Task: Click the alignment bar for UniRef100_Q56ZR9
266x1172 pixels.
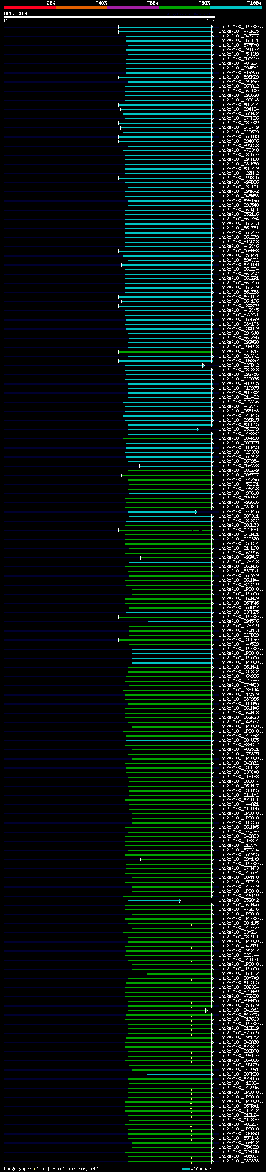Action: tap(163, 429)
